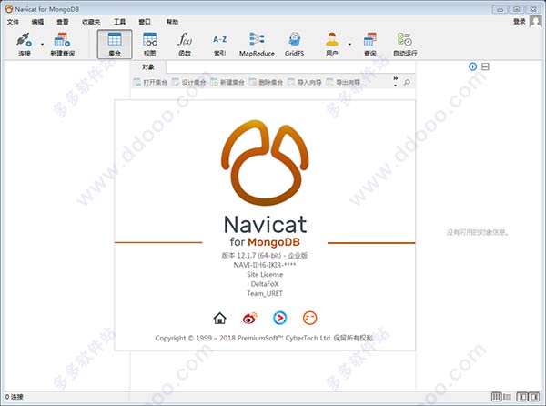Click 设计集合 design collection button

click(x=189, y=82)
